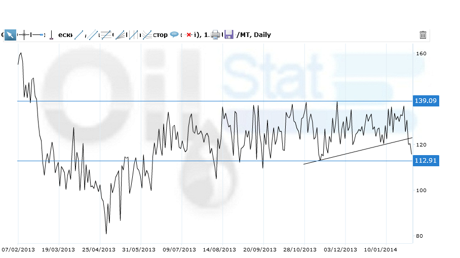Save the chart with floppy disk icon

tap(229, 35)
